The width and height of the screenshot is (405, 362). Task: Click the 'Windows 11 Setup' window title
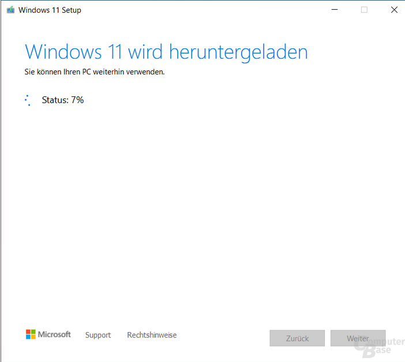coord(50,10)
